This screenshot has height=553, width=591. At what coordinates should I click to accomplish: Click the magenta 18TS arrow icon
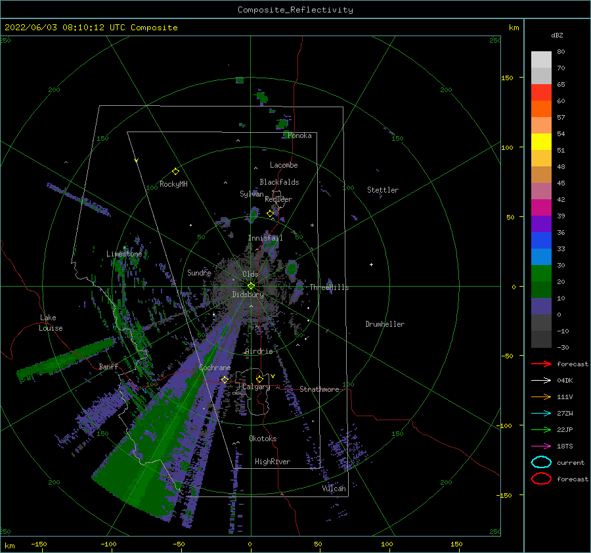tap(541, 446)
